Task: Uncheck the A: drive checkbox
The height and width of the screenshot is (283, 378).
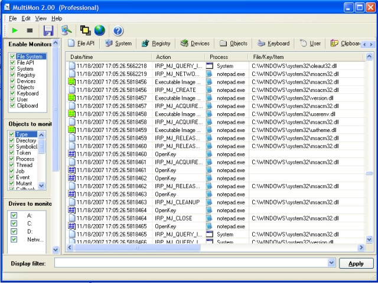Action: tap(14, 215)
